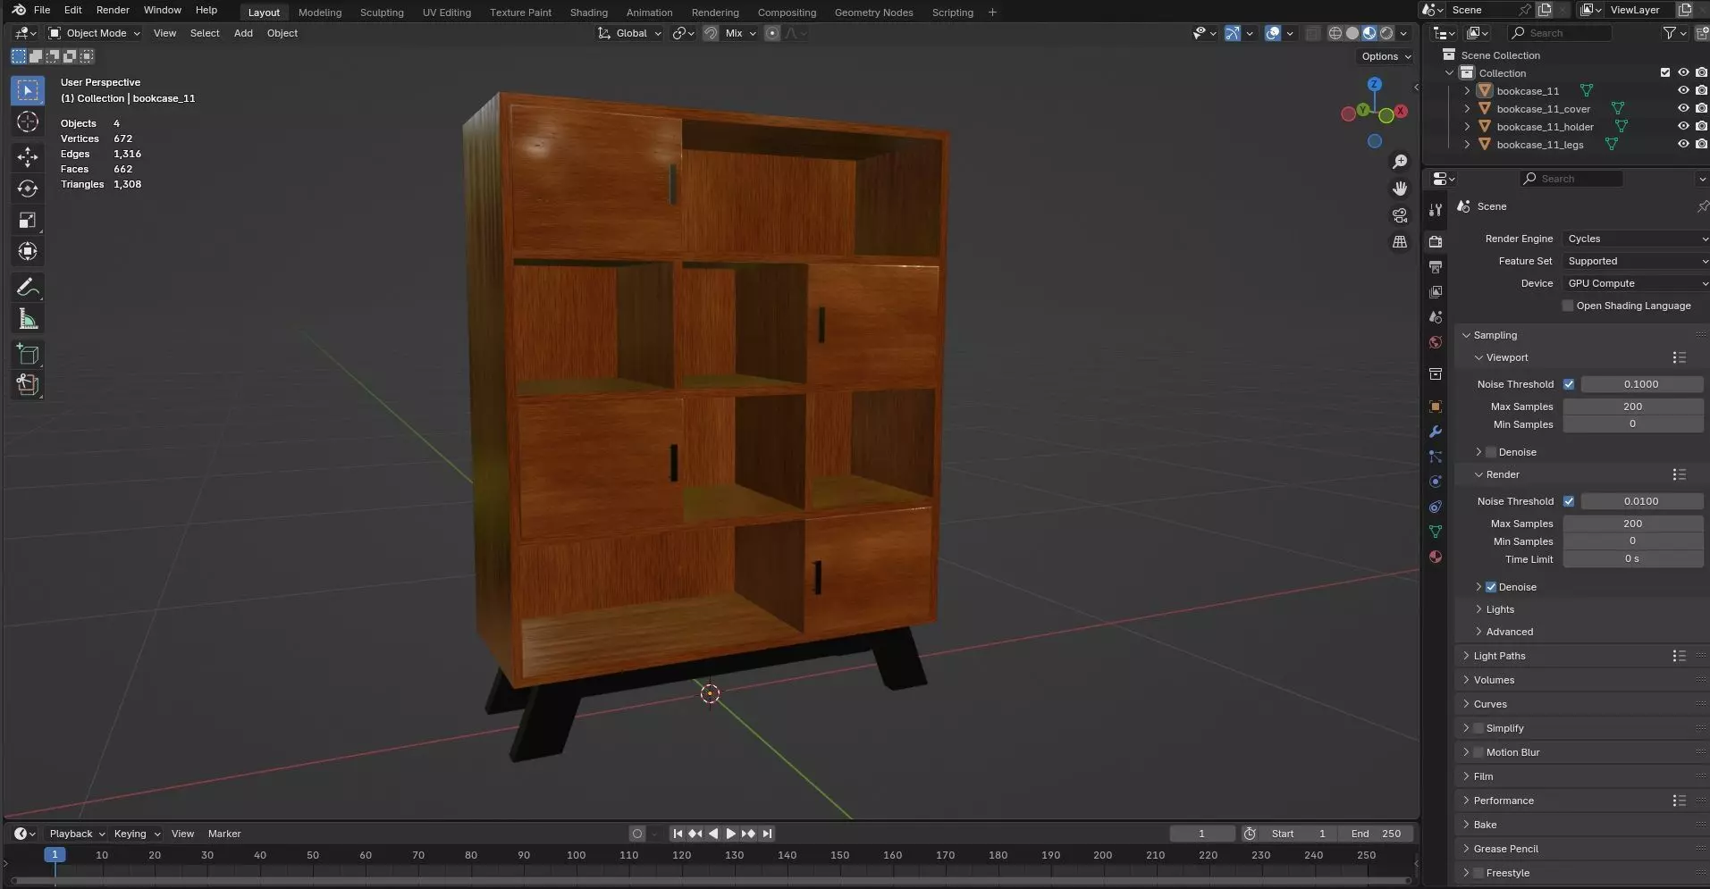Viewport: 1710px width, 889px height.
Task: Activate the Rotate tool
Action: 28,189
